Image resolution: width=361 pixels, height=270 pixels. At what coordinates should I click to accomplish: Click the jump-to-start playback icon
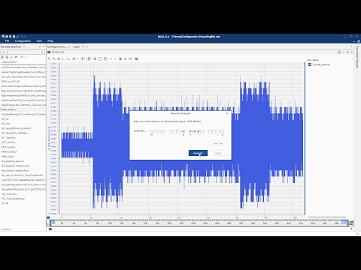coord(130,58)
